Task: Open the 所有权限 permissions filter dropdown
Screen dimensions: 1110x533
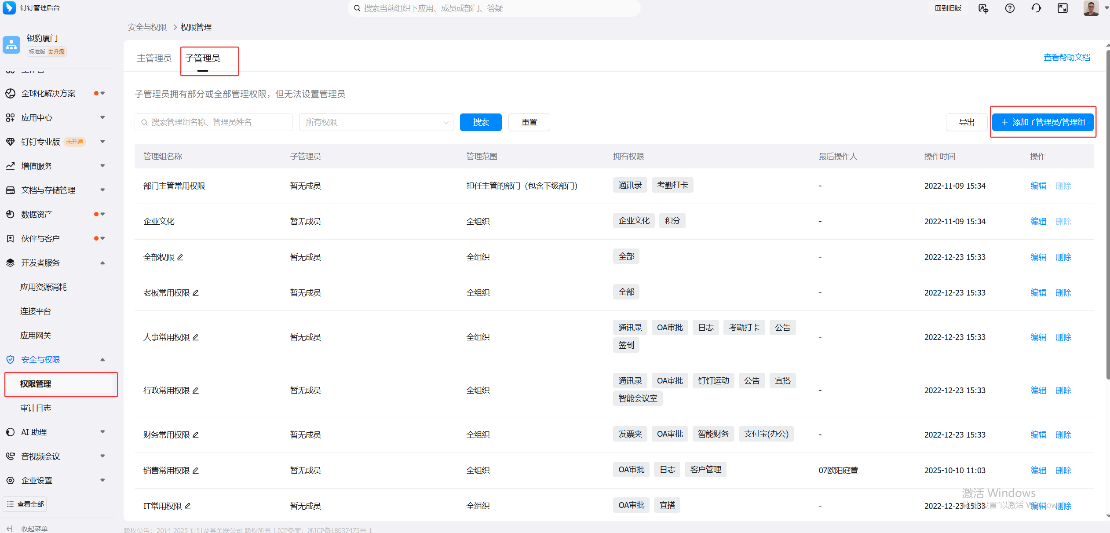Action: click(376, 122)
